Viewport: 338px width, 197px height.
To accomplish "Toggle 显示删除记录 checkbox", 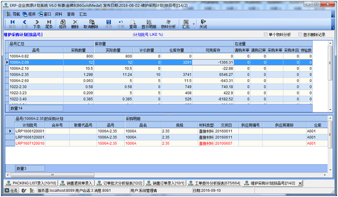I will click(300, 35).
